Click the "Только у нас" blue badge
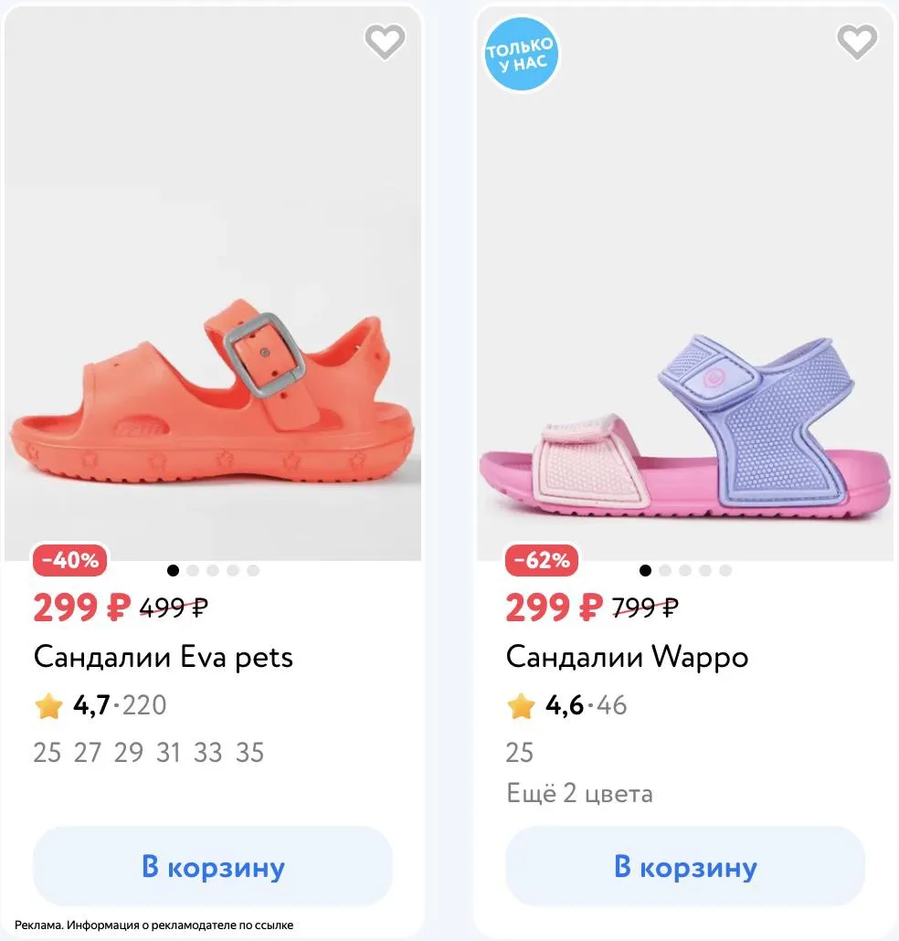 (521, 54)
